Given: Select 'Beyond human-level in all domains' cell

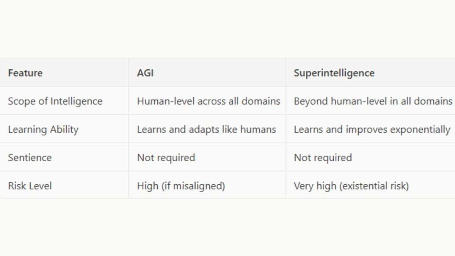Looking at the screenshot, I should click(373, 101).
